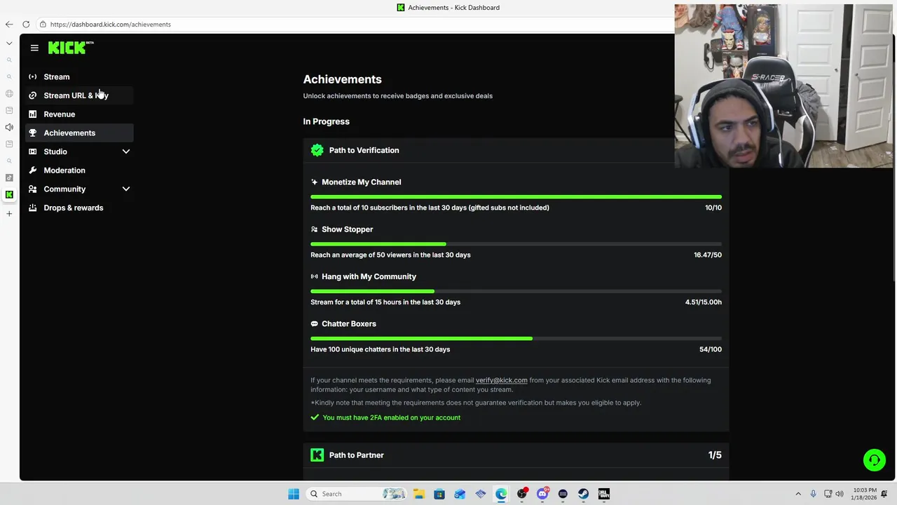
Task: Click the green verified badge on Path to Verification
Action: tap(317, 150)
